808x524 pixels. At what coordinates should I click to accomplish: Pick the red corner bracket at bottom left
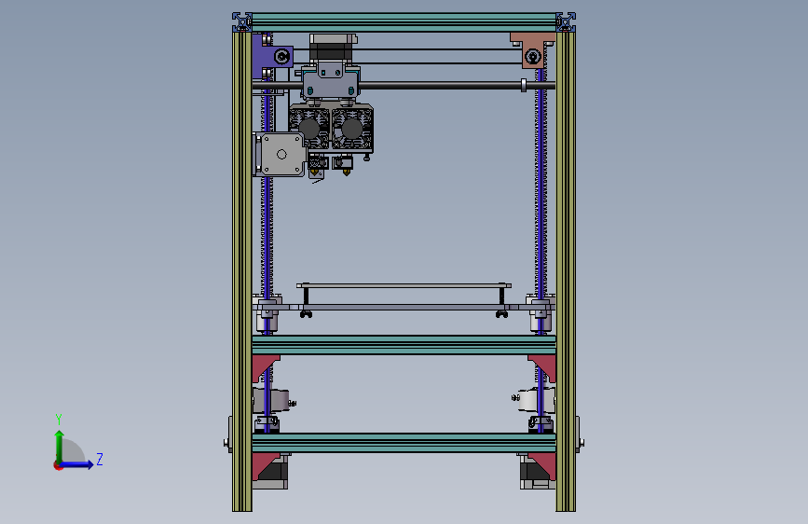pos(264,465)
